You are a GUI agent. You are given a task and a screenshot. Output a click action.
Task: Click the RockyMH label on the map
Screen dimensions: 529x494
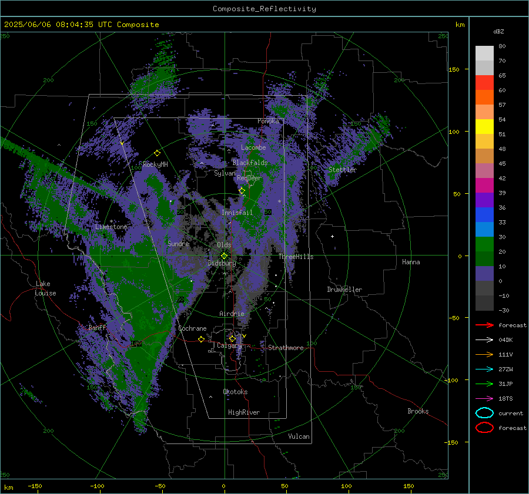click(x=155, y=164)
